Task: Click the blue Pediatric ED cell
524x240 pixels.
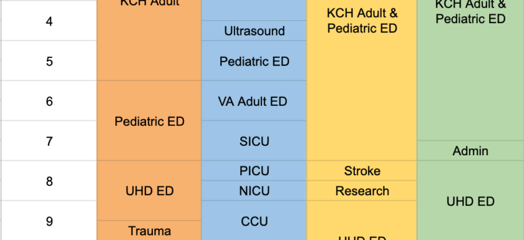Action: coord(254,60)
